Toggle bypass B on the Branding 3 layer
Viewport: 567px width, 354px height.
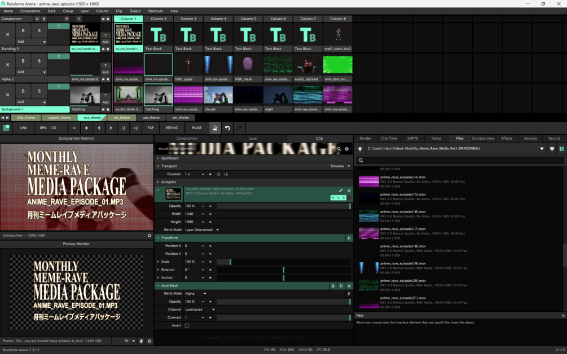[x=23, y=30]
